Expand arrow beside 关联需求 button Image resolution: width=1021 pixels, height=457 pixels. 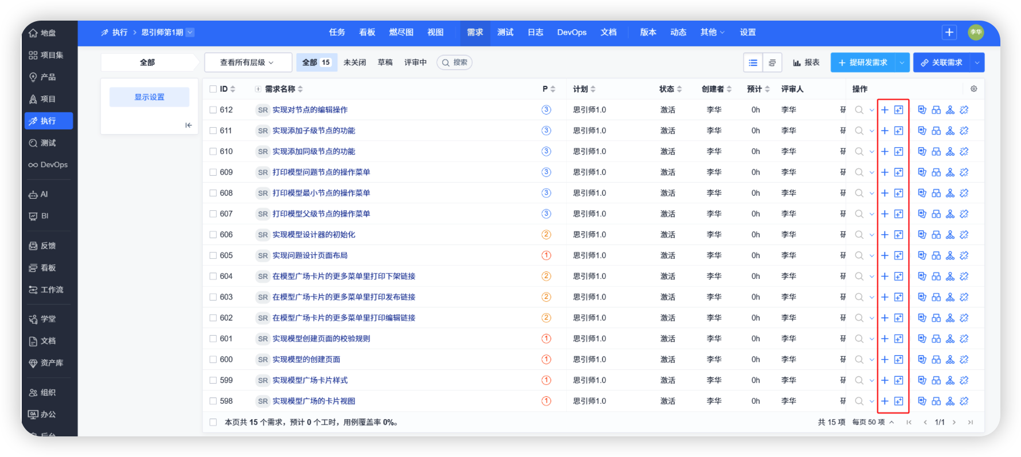(977, 62)
